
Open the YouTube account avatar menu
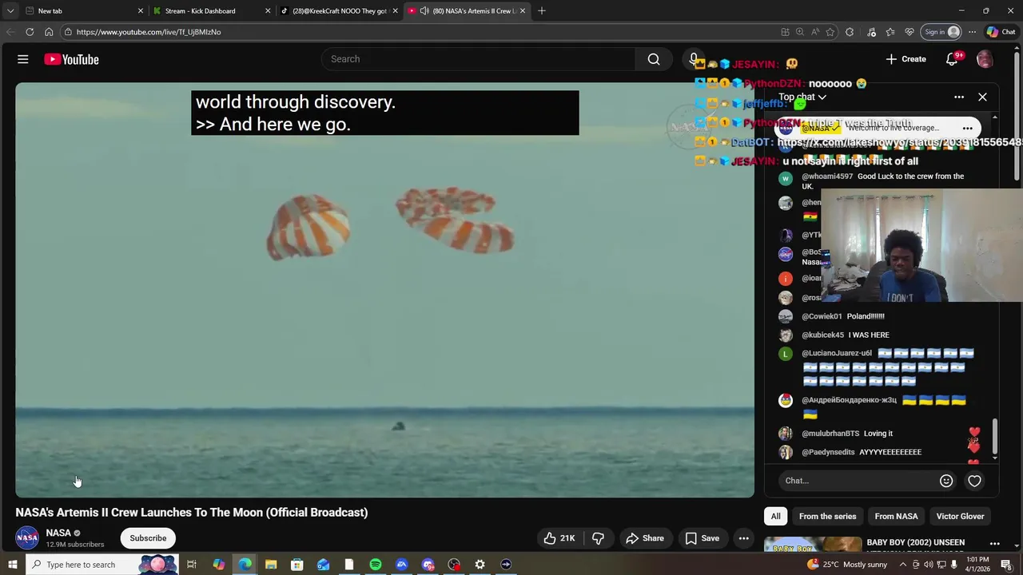tap(985, 59)
